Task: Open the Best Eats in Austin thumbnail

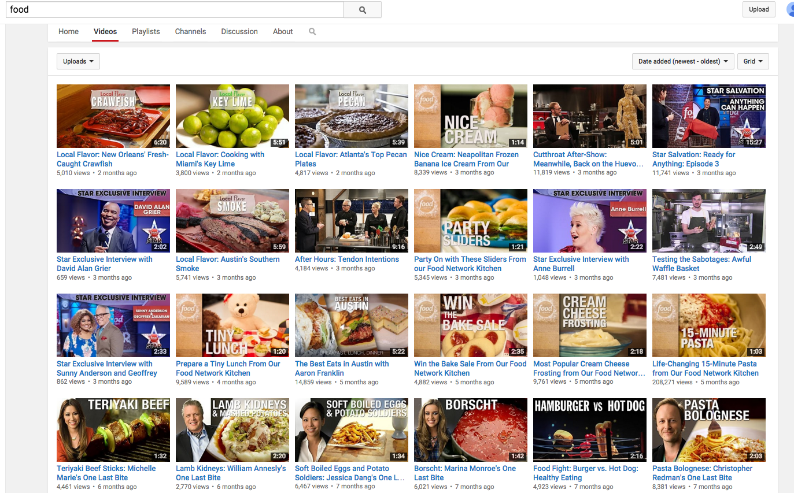Action: pyautogui.click(x=352, y=325)
